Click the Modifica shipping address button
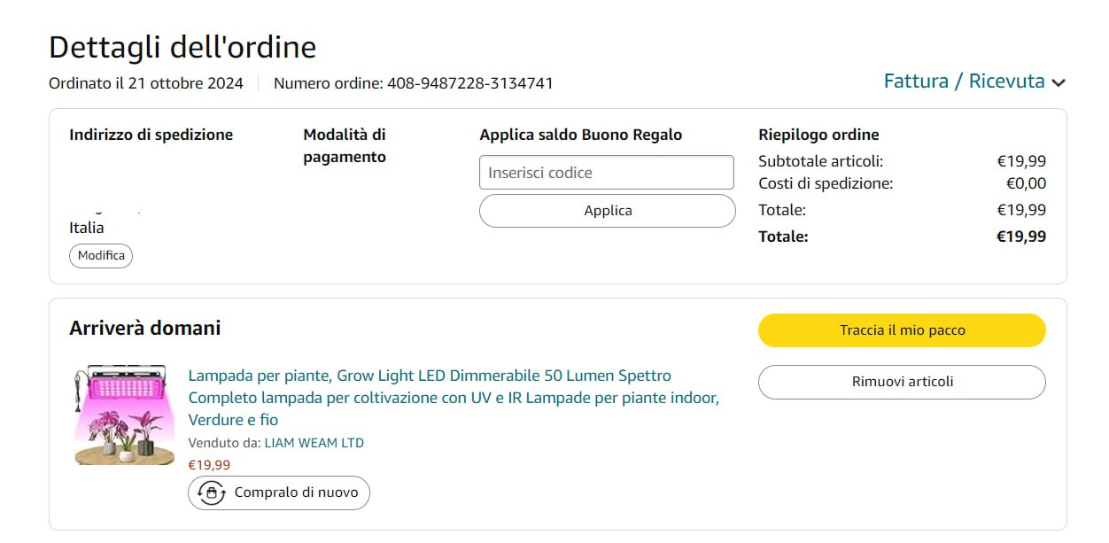 (x=101, y=256)
